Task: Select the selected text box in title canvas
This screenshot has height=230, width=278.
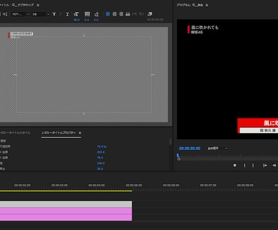Action: click(x=22, y=34)
